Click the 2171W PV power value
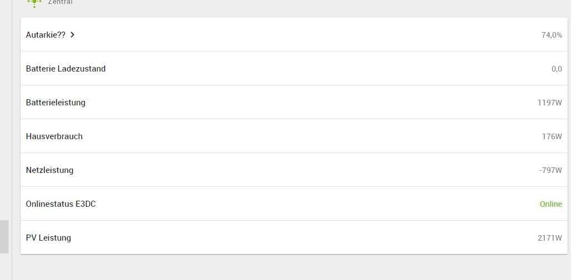 pos(549,238)
